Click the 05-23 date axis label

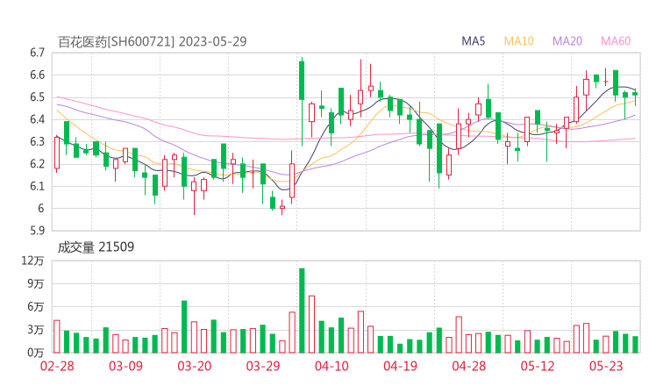click(606, 366)
